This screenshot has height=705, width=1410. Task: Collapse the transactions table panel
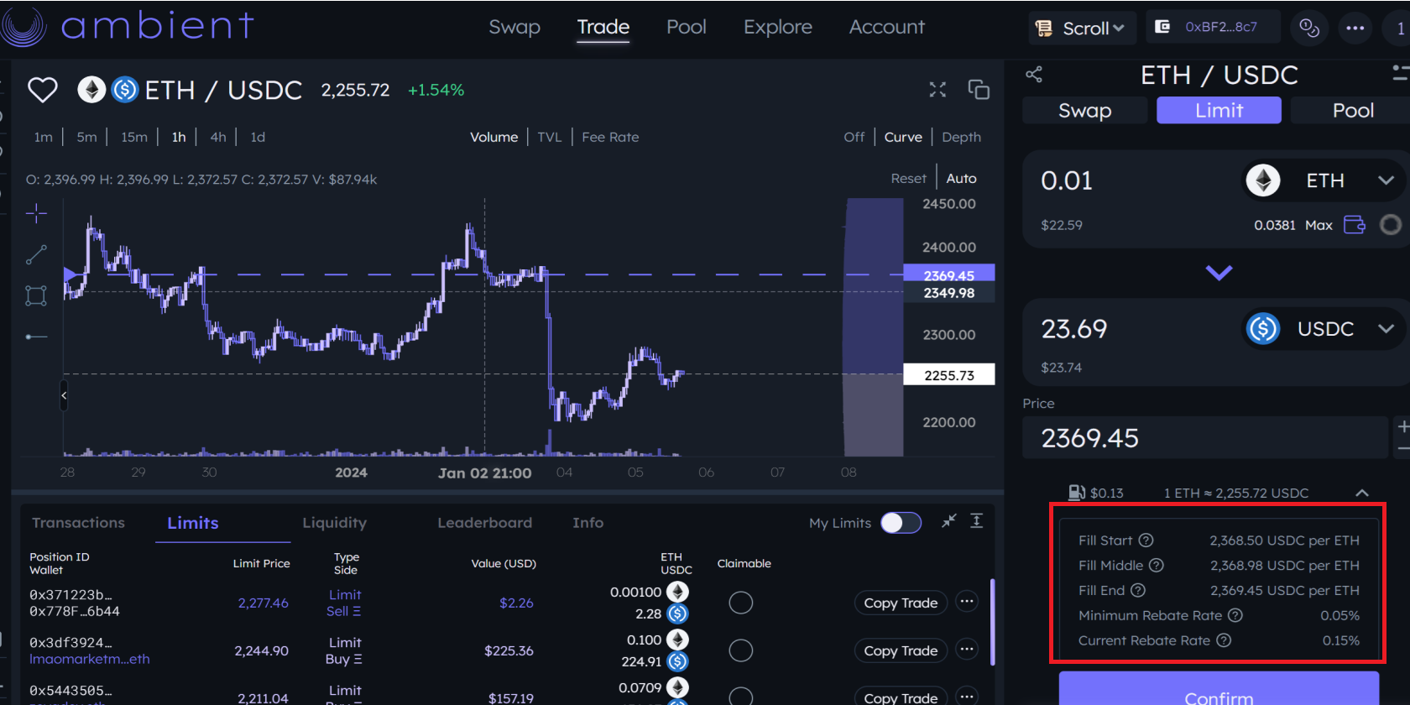(949, 521)
